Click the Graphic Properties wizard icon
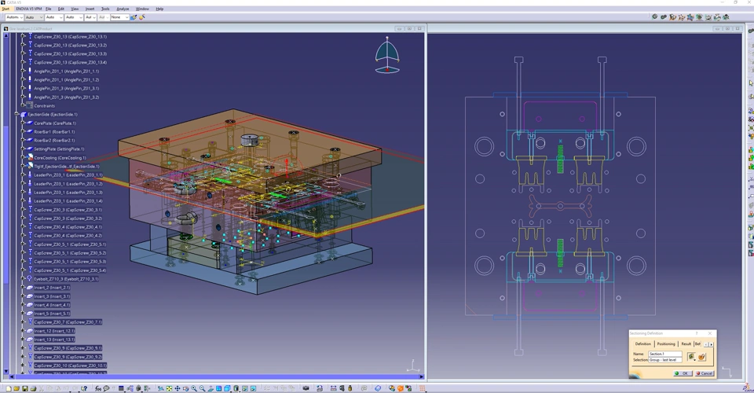Viewport: 754px width, 393px height. pyautogui.click(x=142, y=17)
